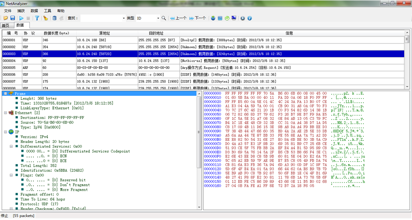Collapse the Frame tree node

pos(5,93)
